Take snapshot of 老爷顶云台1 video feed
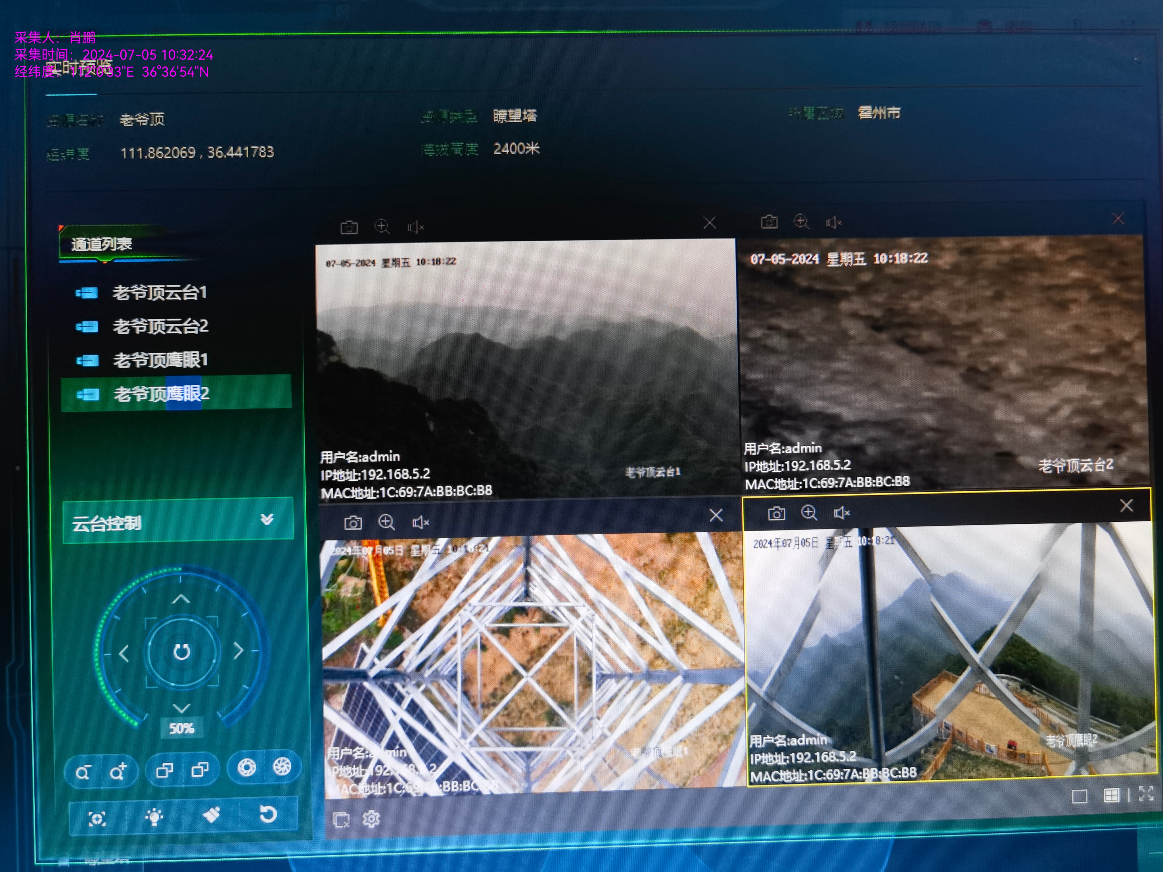1163x872 pixels. (349, 228)
